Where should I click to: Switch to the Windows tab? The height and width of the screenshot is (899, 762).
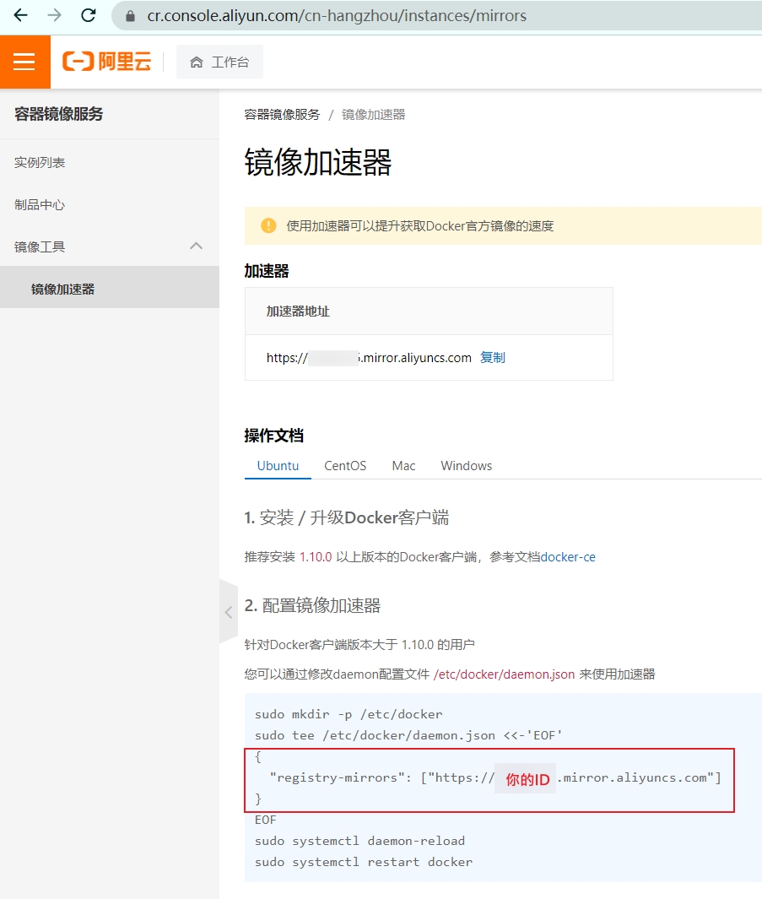(x=466, y=466)
